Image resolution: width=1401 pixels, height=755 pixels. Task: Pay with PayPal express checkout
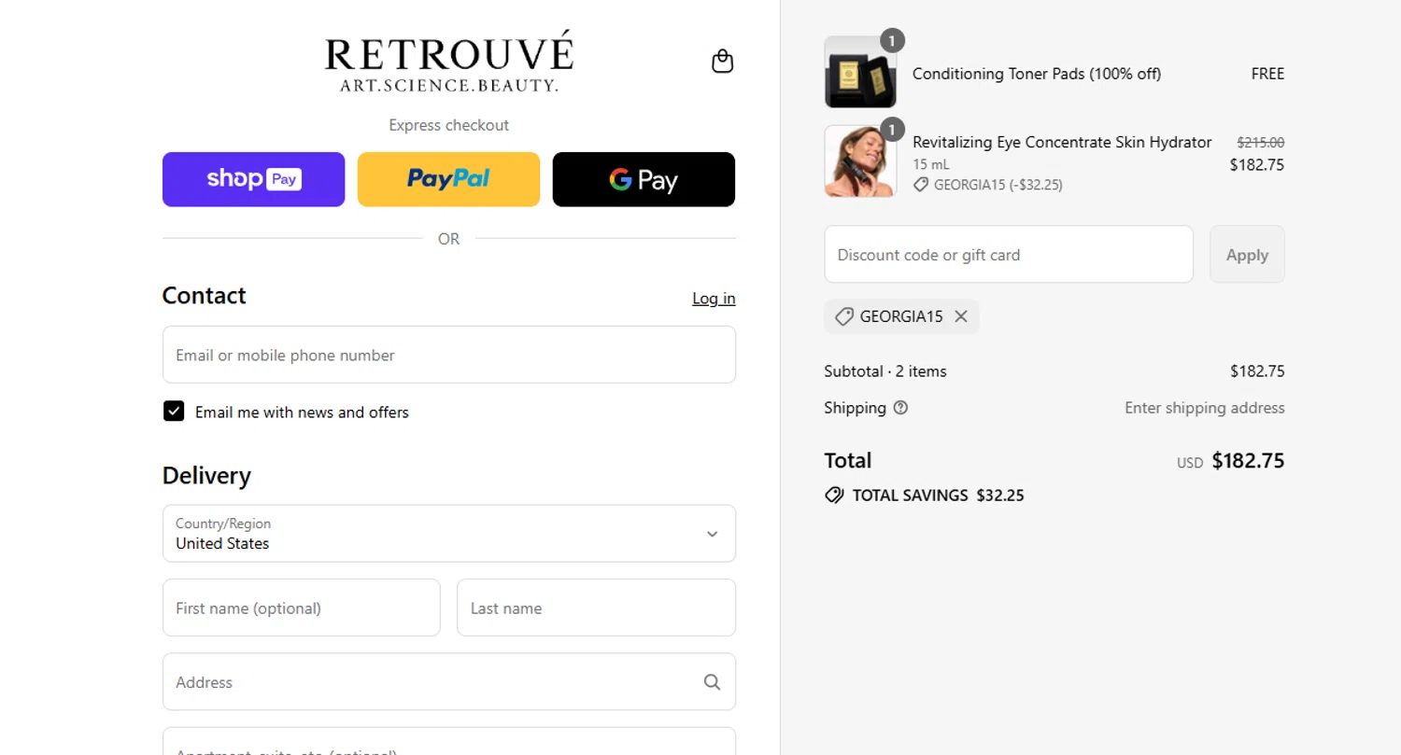pyautogui.click(x=448, y=179)
